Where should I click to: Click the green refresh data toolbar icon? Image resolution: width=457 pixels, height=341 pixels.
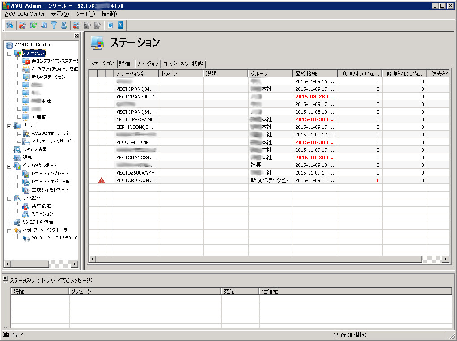point(33,26)
